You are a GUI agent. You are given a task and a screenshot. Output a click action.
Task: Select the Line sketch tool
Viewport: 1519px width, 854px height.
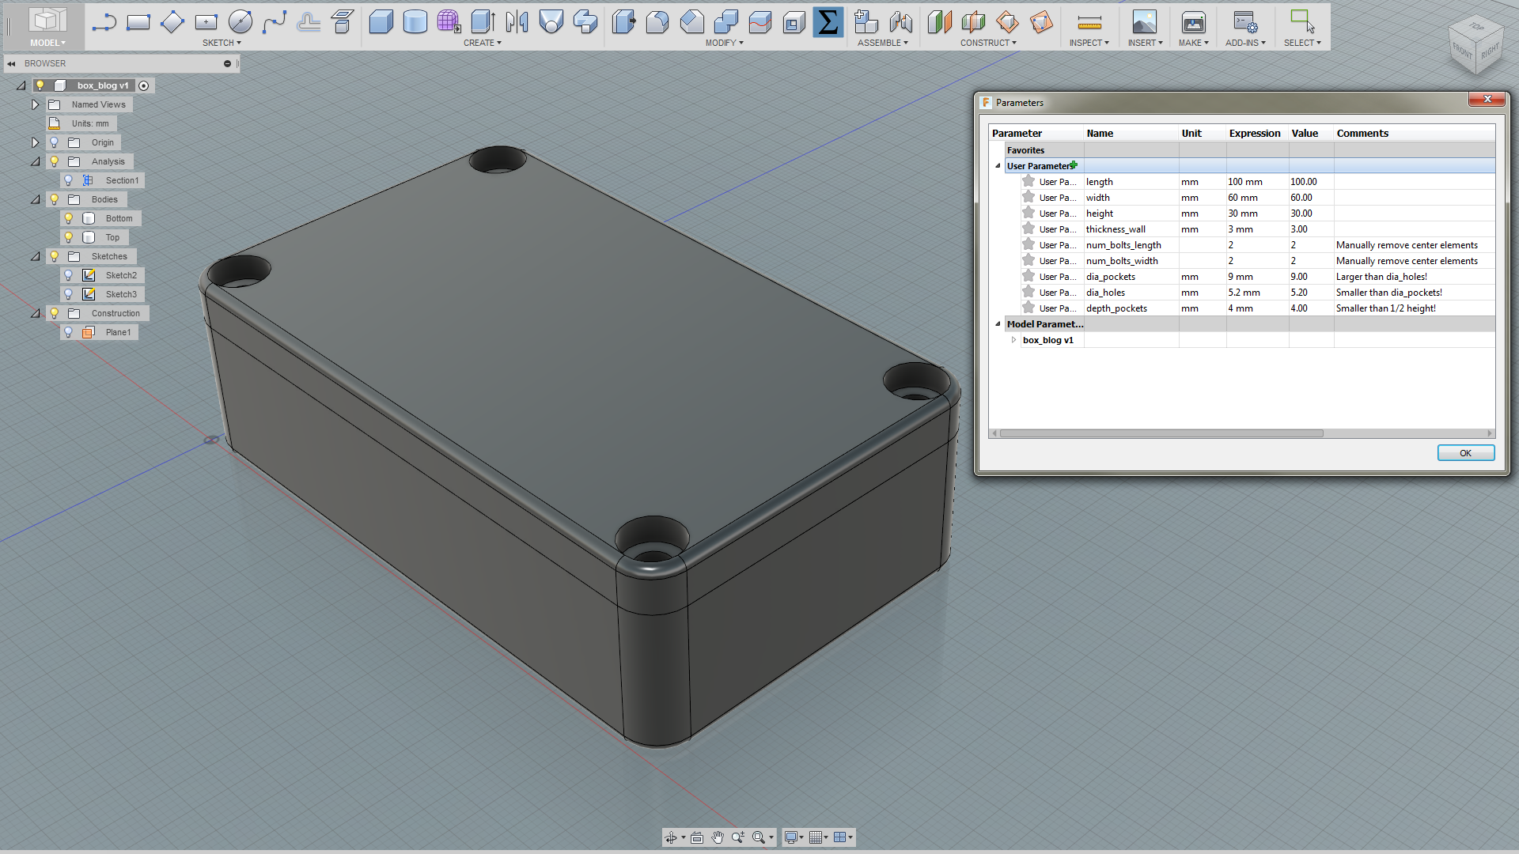104,22
